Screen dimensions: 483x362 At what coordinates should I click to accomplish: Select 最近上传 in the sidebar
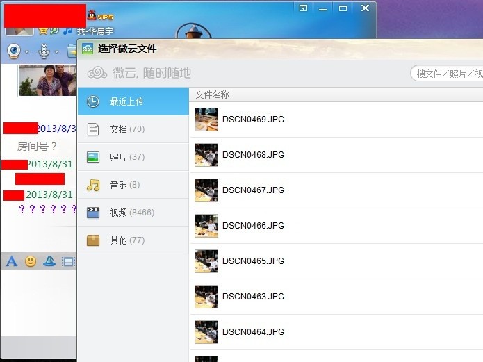(133, 101)
